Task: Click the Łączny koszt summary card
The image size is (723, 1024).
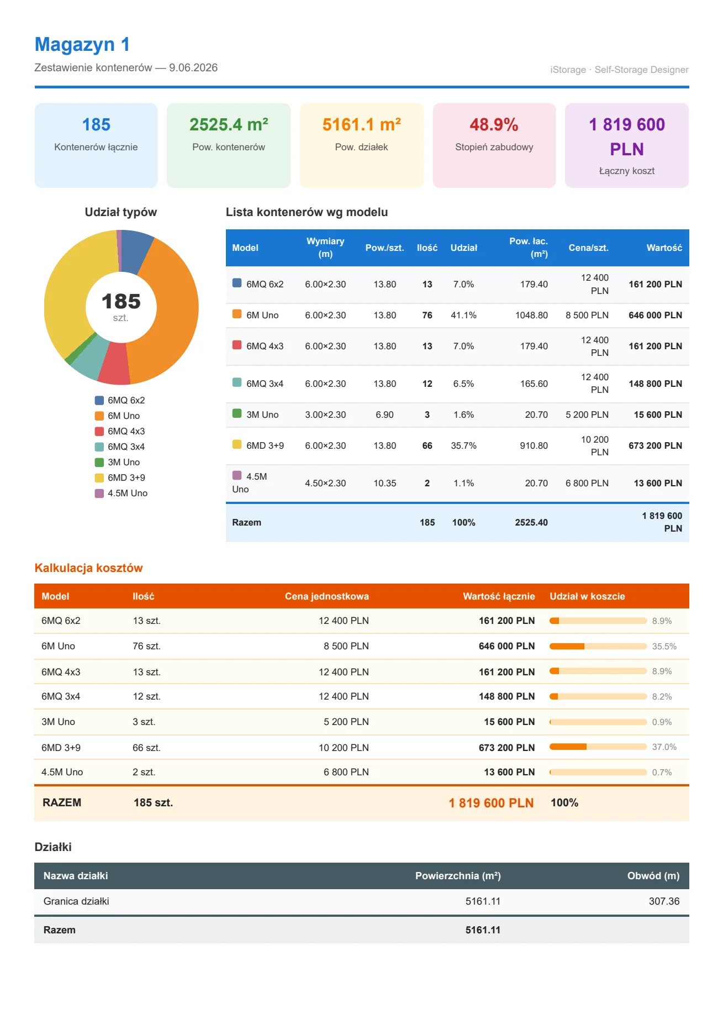Action: [627, 145]
